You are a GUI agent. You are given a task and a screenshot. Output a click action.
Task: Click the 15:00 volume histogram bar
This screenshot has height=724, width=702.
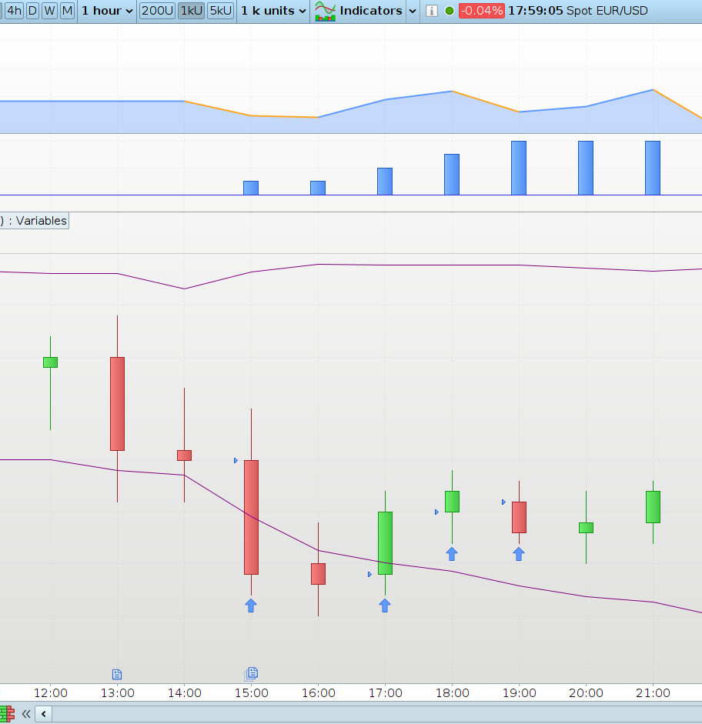click(x=251, y=188)
